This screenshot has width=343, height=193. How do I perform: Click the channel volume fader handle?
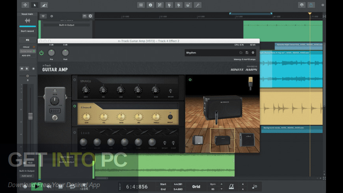[30, 116]
